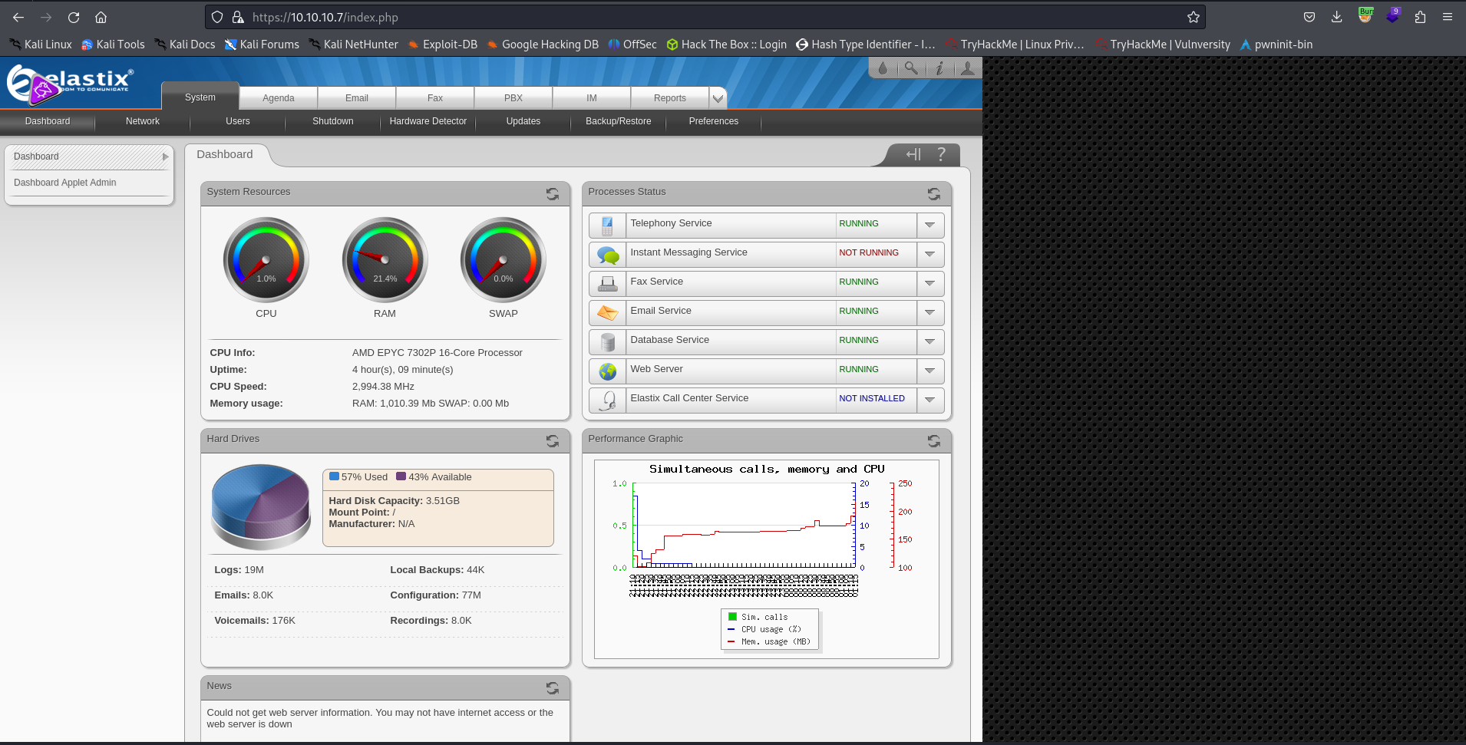Refresh the Processes Status panel

coord(933,194)
